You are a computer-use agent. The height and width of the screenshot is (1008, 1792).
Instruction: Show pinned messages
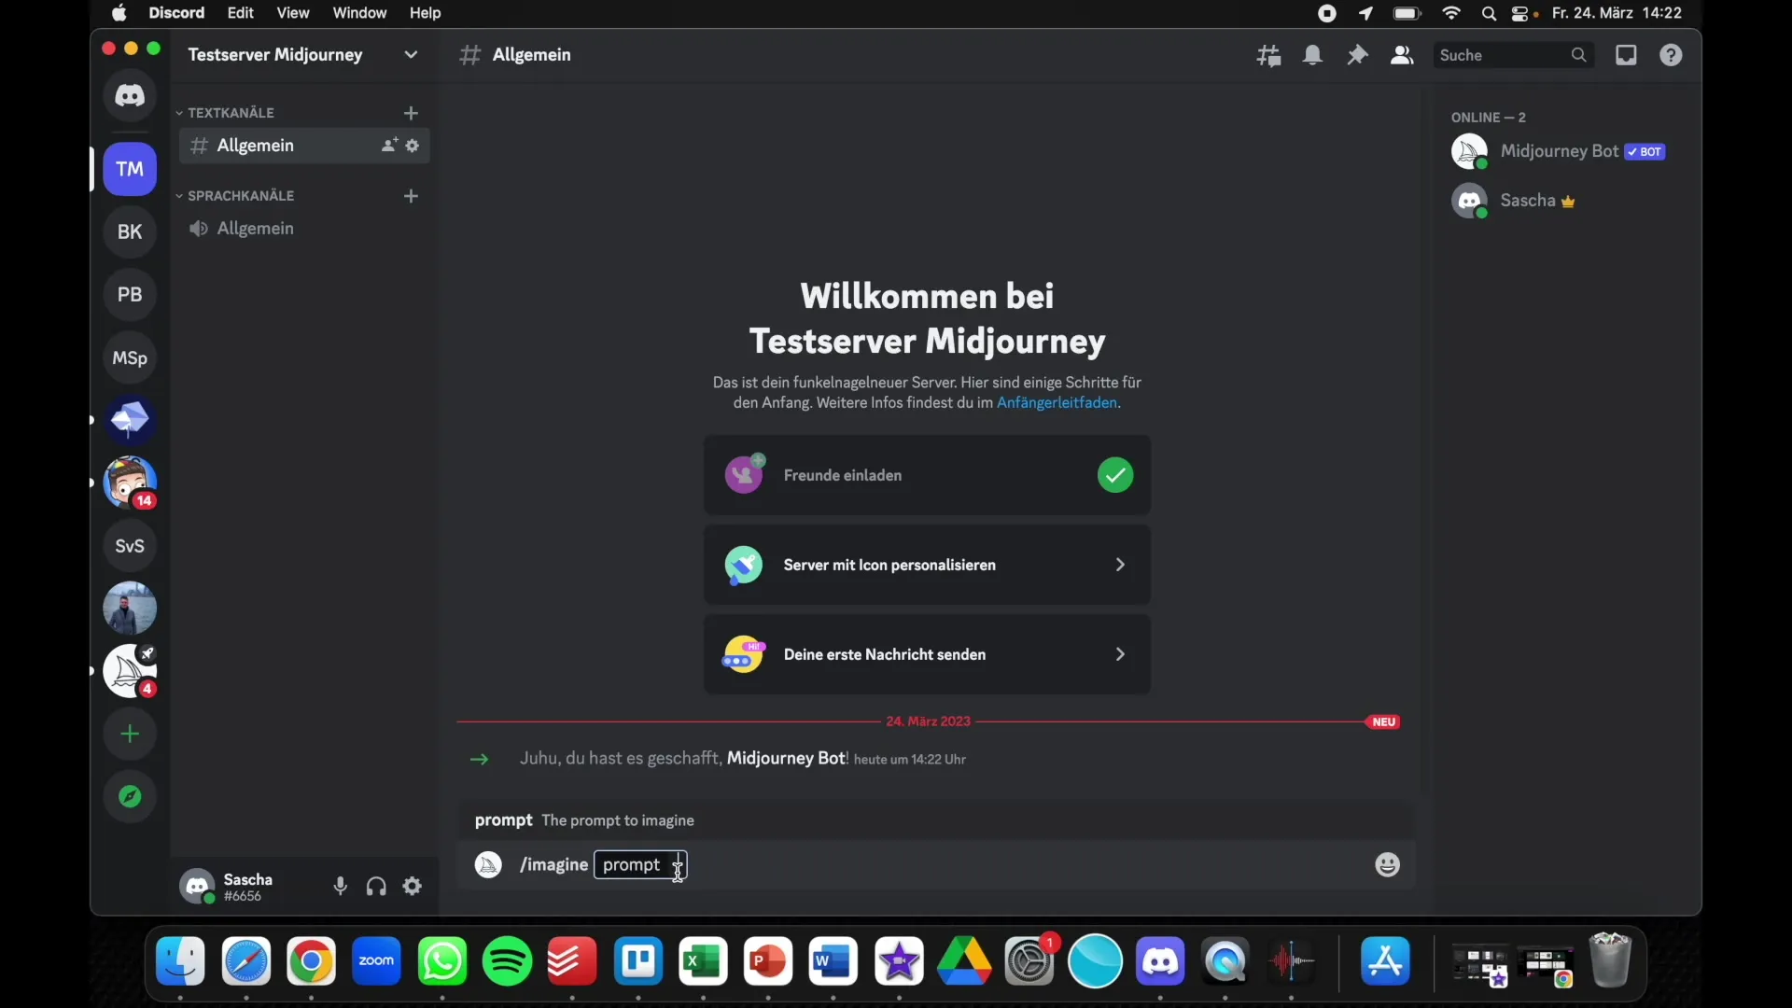click(x=1358, y=56)
